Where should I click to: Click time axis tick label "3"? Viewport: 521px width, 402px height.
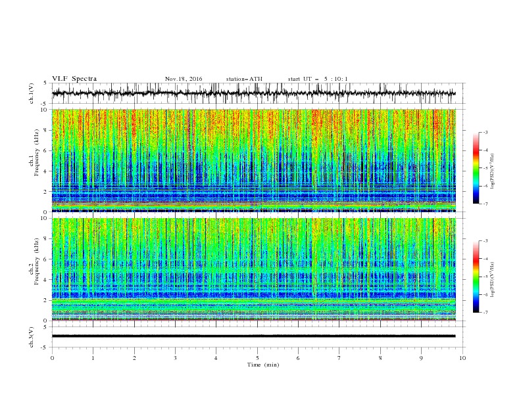[x=175, y=358]
